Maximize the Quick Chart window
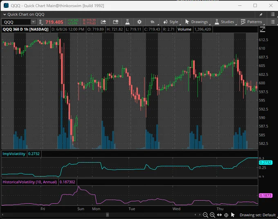The width and height of the screenshot is (278, 219). [255, 5]
